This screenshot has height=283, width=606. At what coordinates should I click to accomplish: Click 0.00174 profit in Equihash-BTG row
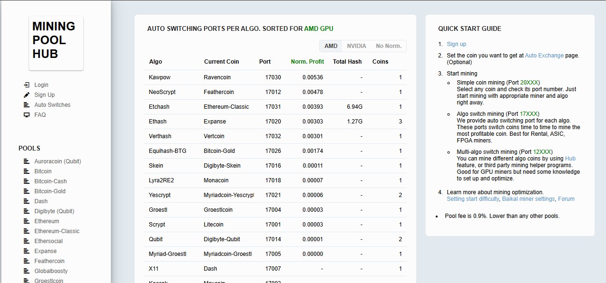point(313,151)
